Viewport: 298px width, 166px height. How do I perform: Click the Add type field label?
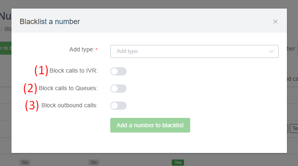point(82,49)
